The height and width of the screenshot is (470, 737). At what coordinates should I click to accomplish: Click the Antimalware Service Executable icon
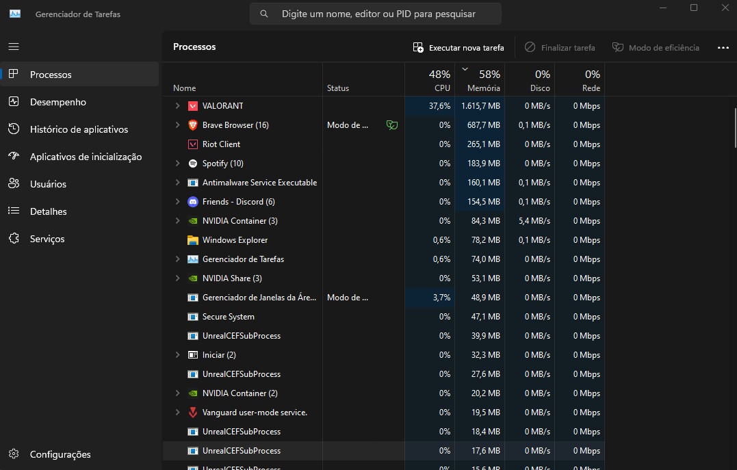(193, 183)
